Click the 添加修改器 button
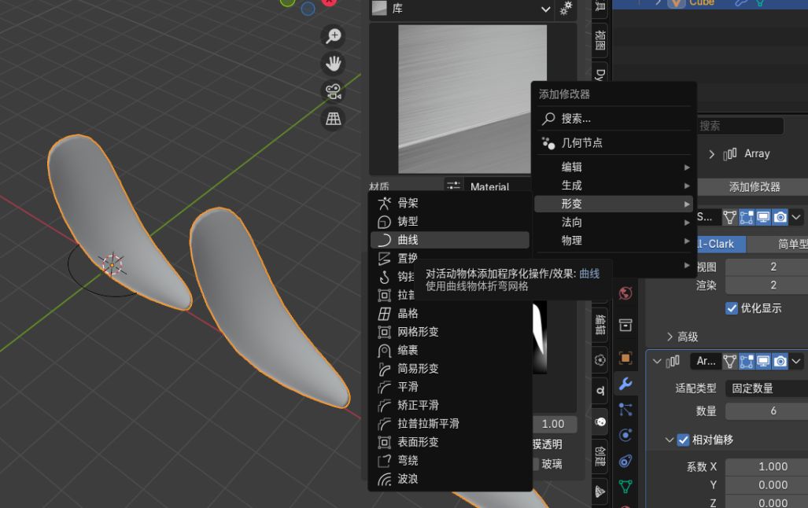Image resolution: width=808 pixels, height=508 pixels. click(754, 186)
